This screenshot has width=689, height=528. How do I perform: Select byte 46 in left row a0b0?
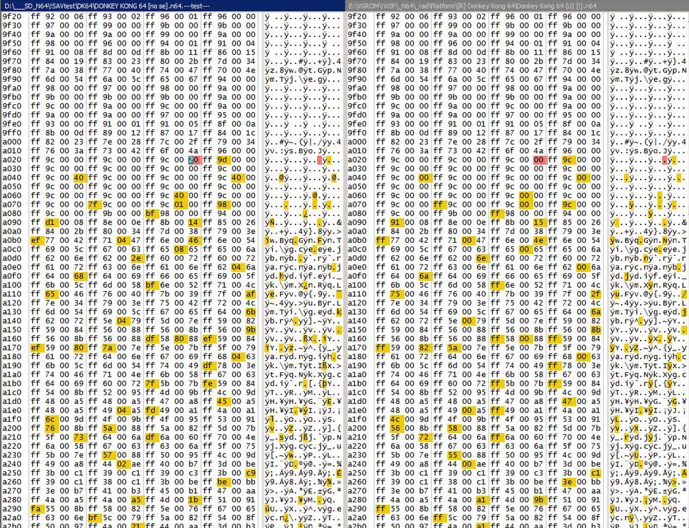pos(194,240)
